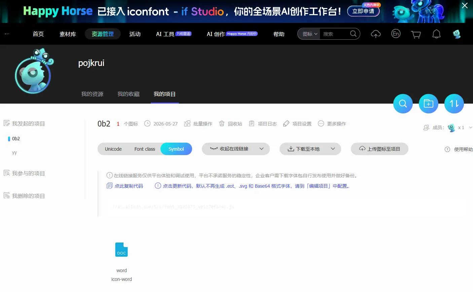Click the round new project folder button
The height and width of the screenshot is (292, 473).
pos(429,104)
